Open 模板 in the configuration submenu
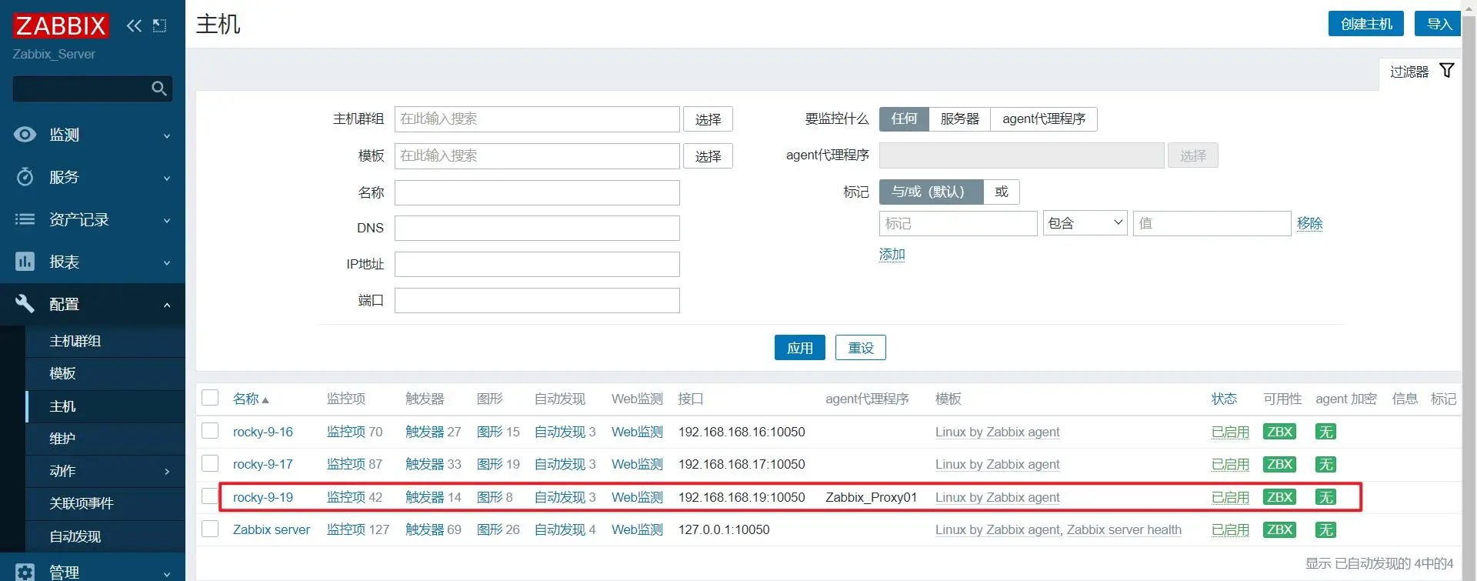1477x581 pixels. (62, 373)
